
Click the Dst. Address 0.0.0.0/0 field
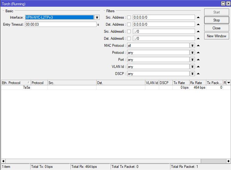point(164,24)
